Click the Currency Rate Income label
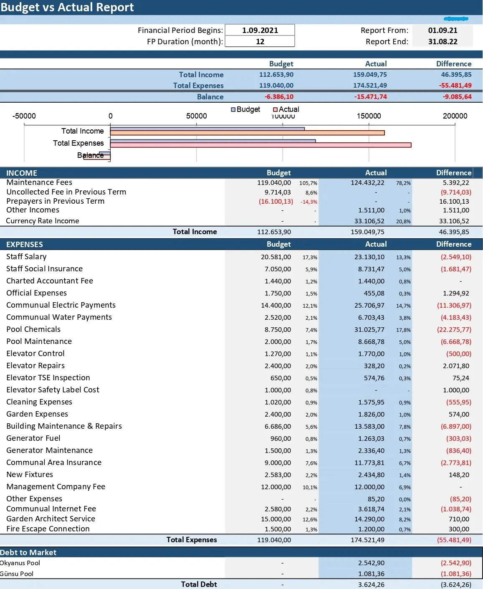The height and width of the screenshot is (589, 483). click(43, 221)
